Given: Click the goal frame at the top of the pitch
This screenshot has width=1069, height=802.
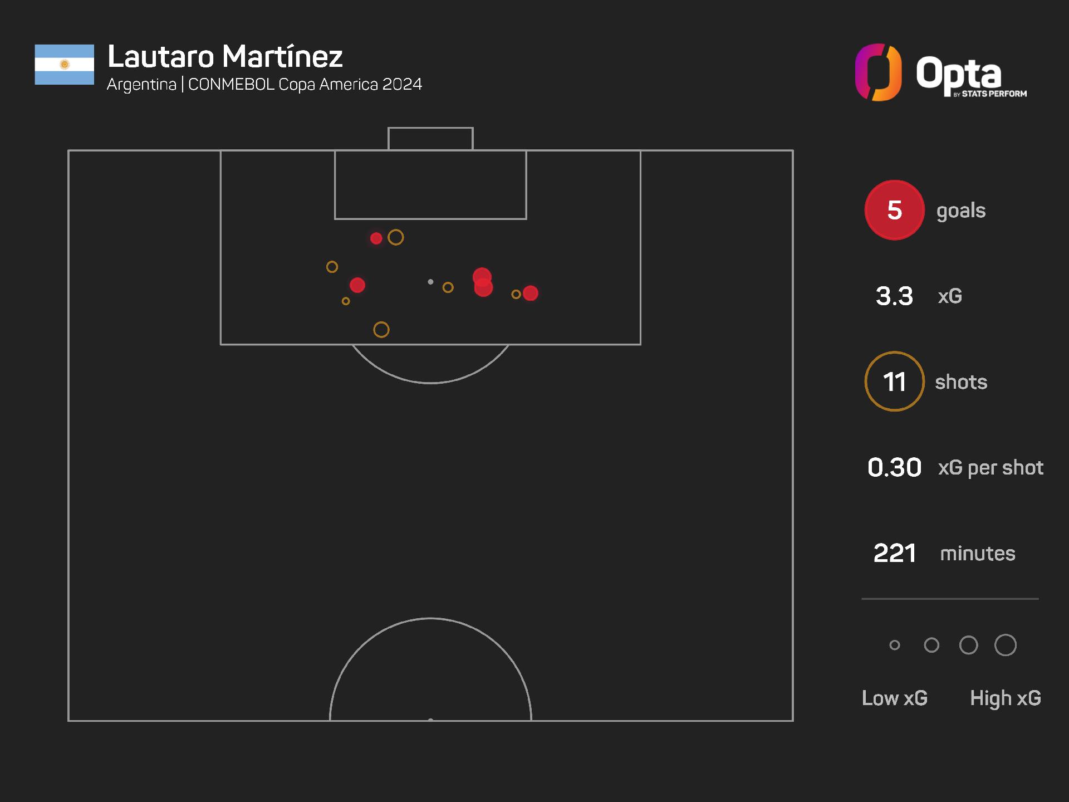Looking at the screenshot, I should coord(430,139).
